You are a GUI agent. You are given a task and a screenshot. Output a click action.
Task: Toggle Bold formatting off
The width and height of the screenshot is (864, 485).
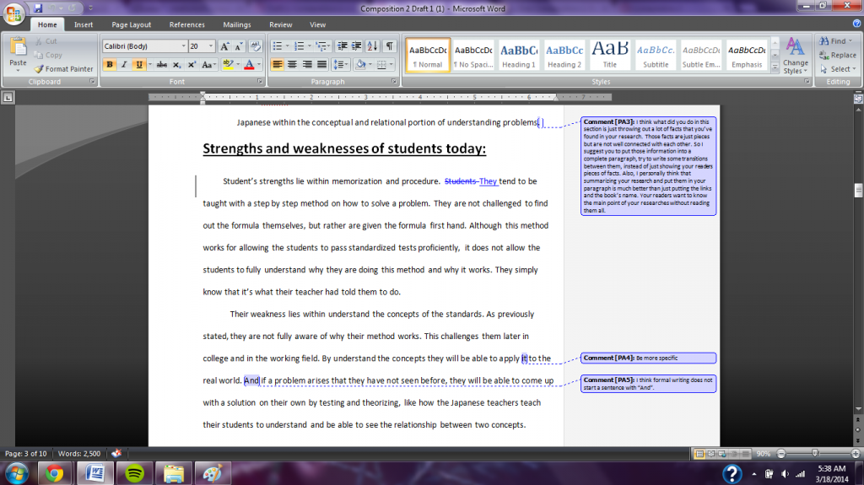[x=110, y=65]
